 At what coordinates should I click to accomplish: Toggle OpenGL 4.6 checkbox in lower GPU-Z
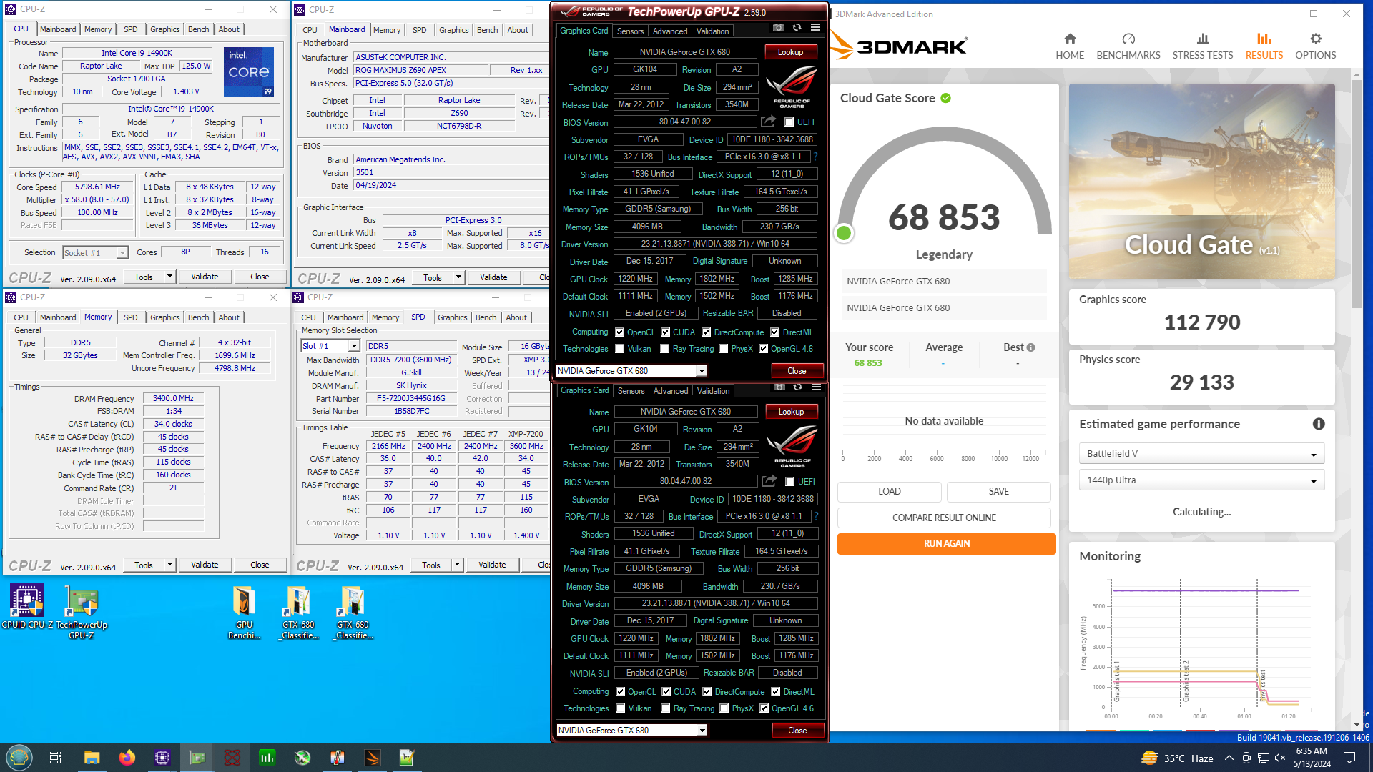pyautogui.click(x=764, y=708)
